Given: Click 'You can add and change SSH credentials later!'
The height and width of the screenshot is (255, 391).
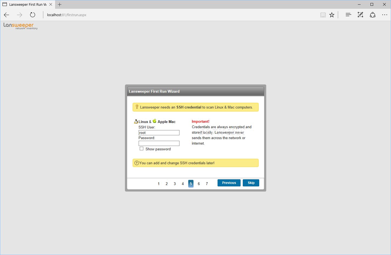Looking at the screenshot, I should [177, 163].
